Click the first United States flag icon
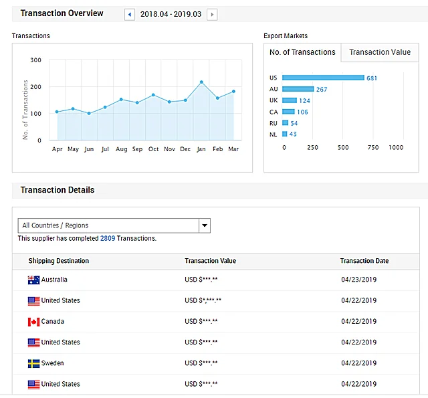Screen dimensions: 428x398 tap(33, 301)
